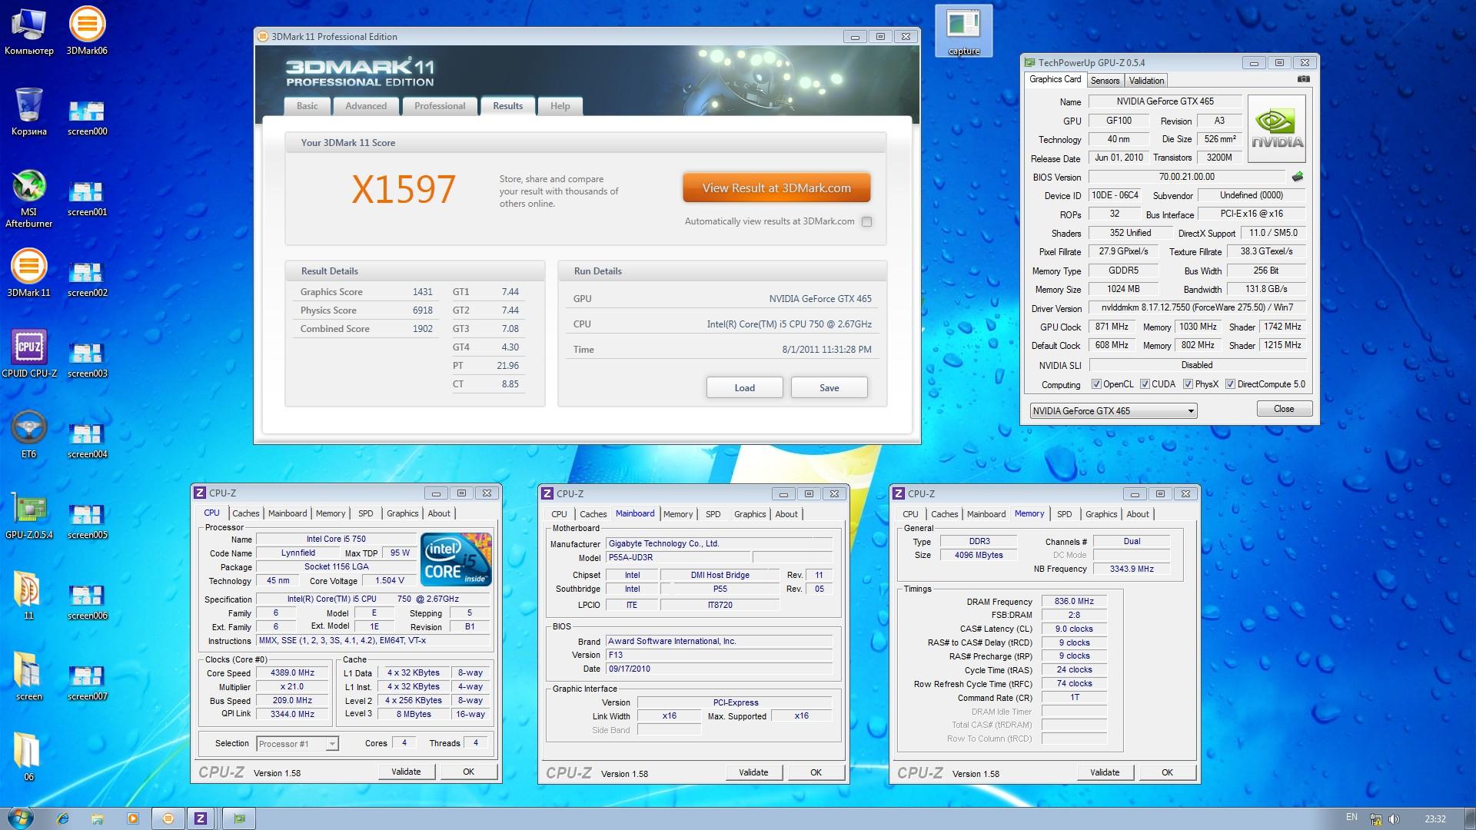Click Validate in the Mainboard CPU-Z window
1476x830 pixels.
[753, 772]
